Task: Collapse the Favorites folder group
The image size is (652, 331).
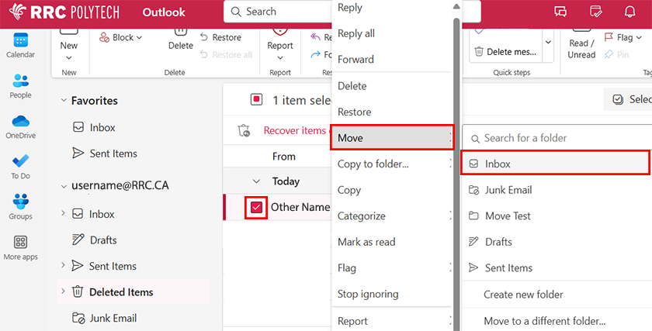Action: (63, 101)
